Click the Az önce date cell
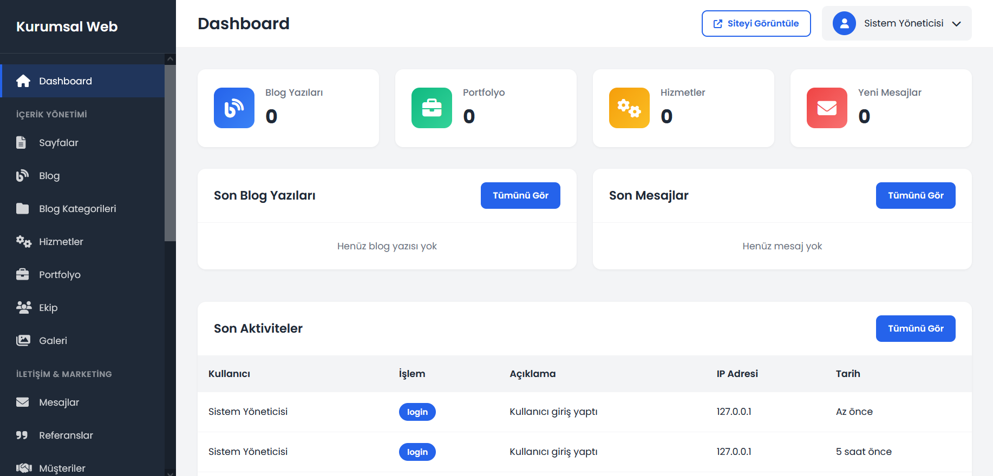 854,412
